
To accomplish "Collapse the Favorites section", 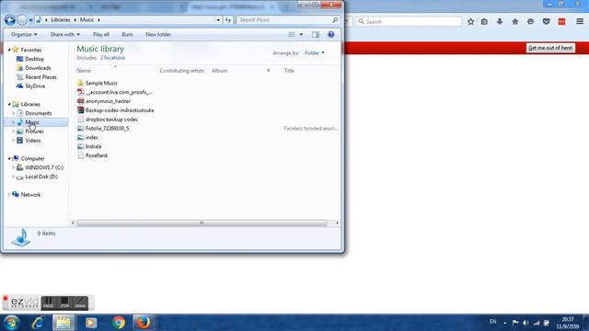I will (9, 50).
